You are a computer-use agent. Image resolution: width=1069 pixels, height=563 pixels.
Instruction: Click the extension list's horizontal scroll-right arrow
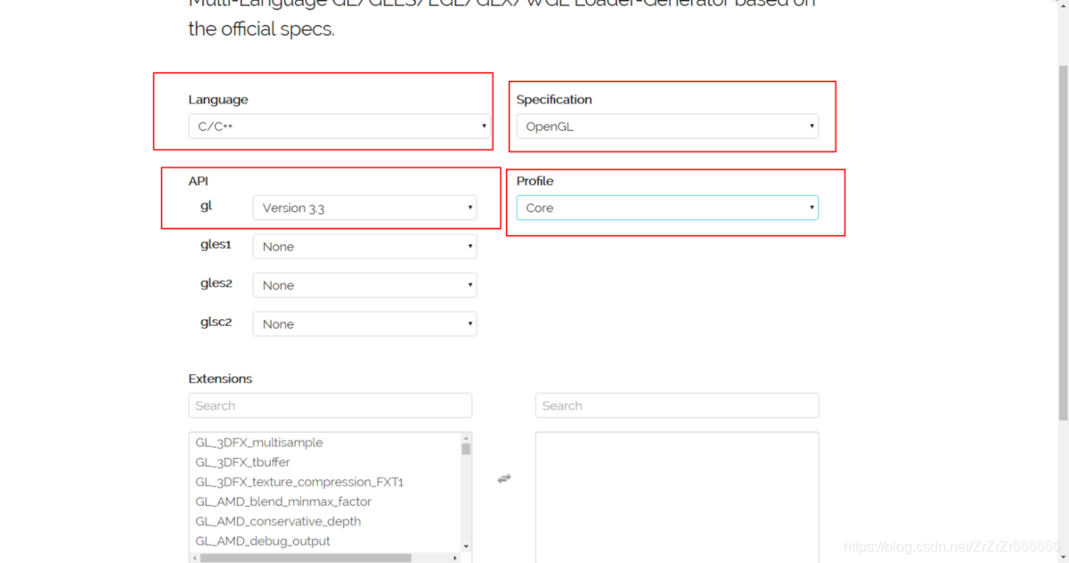pos(455,558)
